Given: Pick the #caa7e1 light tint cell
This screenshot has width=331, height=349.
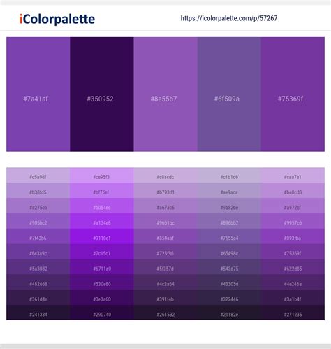Looking at the screenshot, I should 293,175.
